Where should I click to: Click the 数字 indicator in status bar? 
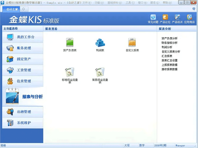click(142, 146)
